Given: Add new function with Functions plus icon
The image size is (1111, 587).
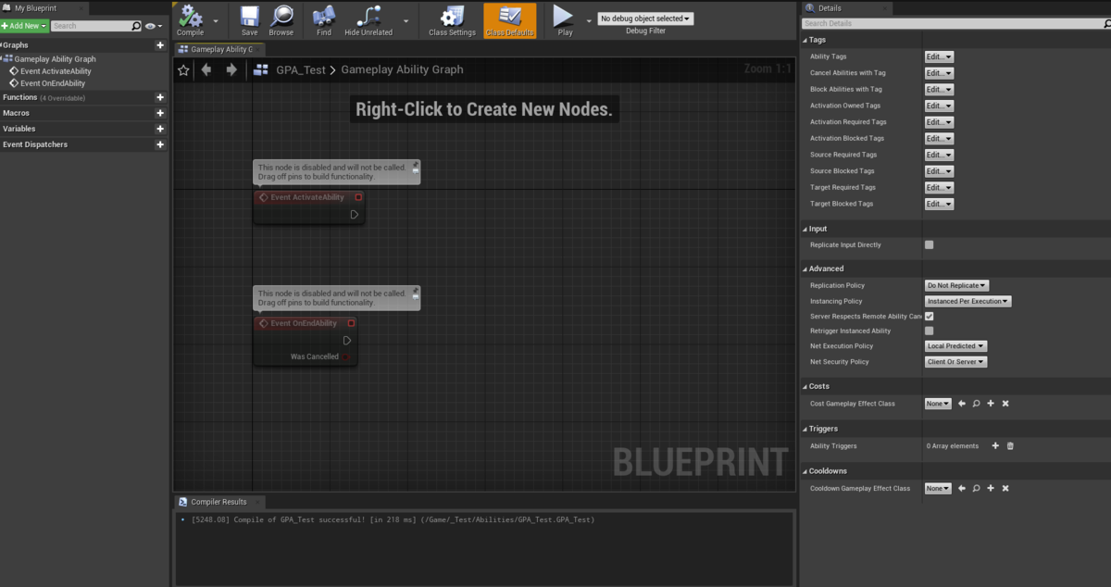Looking at the screenshot, I should coord(160,97).
